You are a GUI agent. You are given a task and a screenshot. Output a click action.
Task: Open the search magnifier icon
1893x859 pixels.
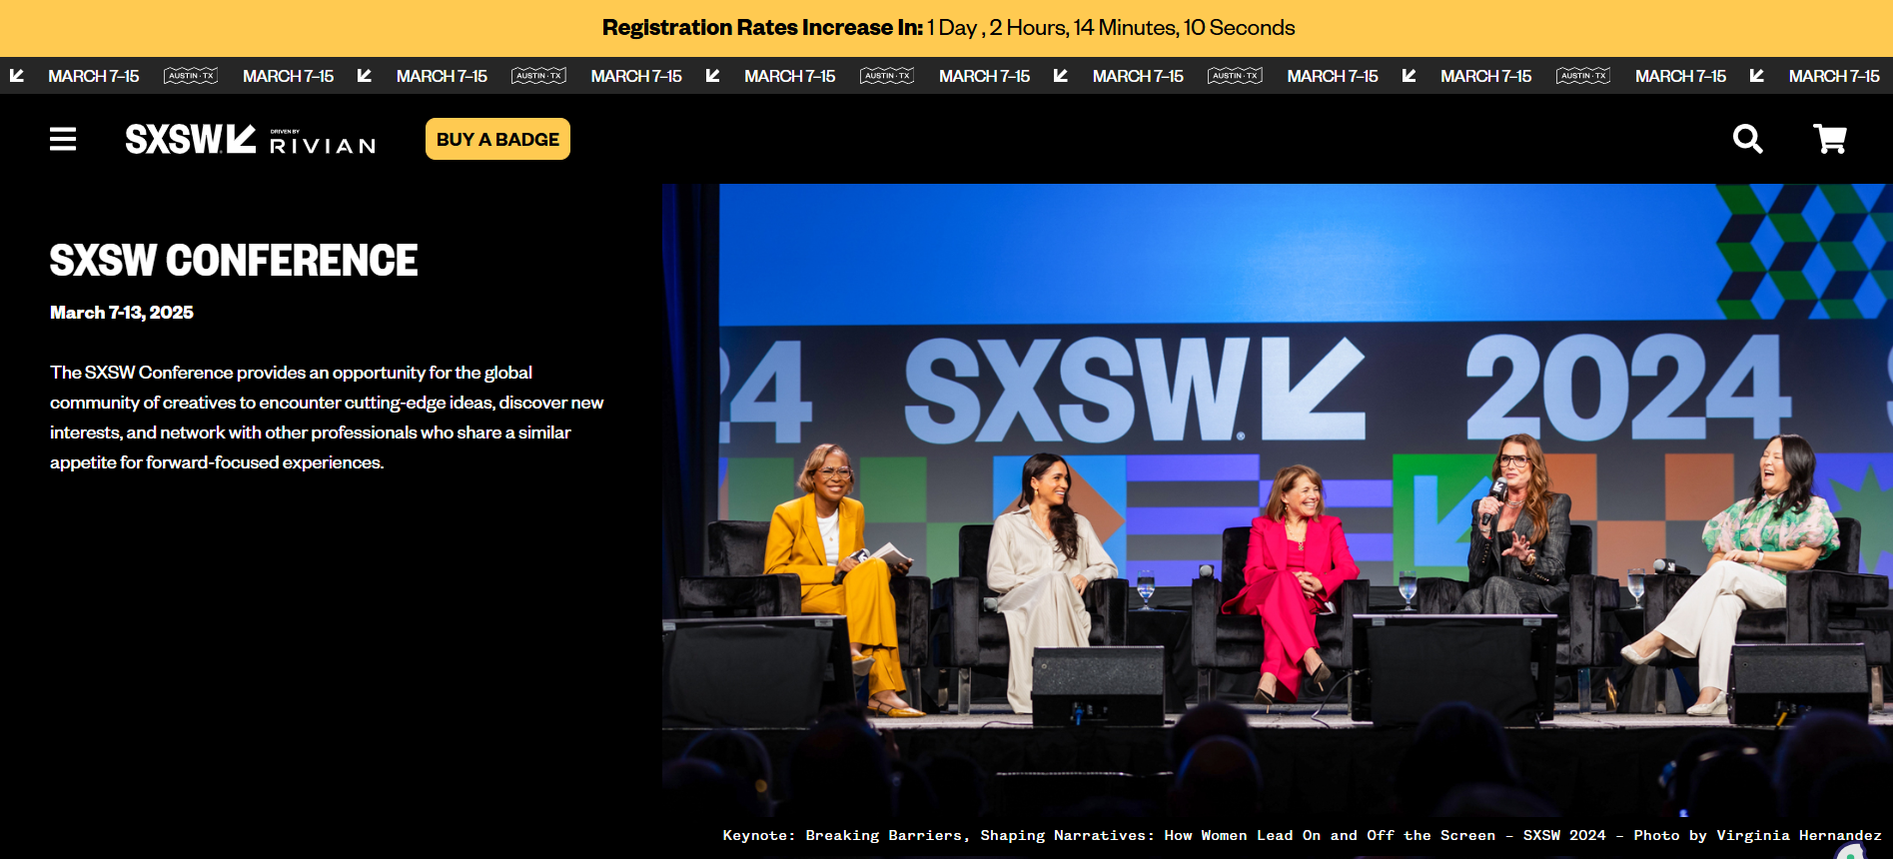coord(1747,139)
